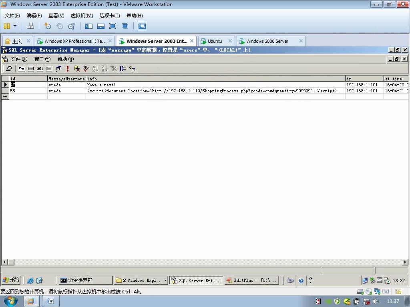Select the row selector for the id 55 row
The image size is (410, 307).
point(5,91)
